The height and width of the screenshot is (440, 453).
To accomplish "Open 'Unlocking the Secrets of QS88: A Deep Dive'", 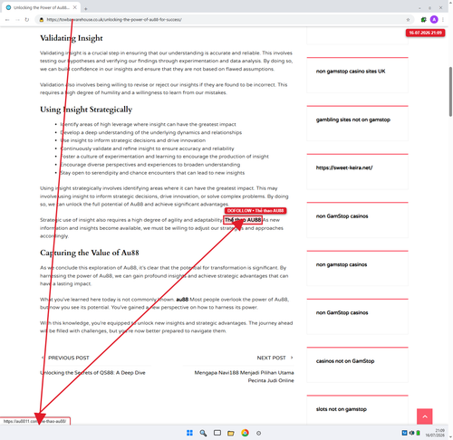I will (x=92, y=373).
